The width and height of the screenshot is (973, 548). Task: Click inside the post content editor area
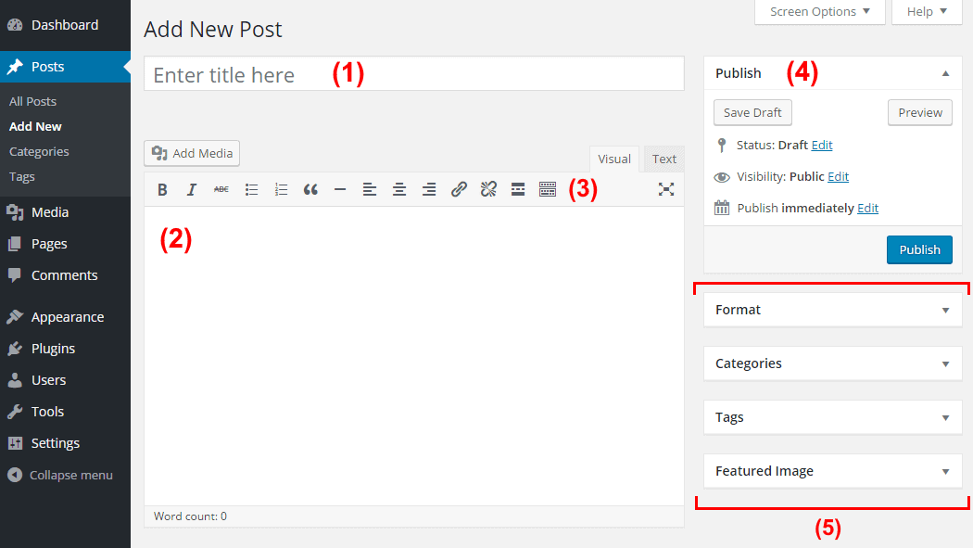click(414, 356)
